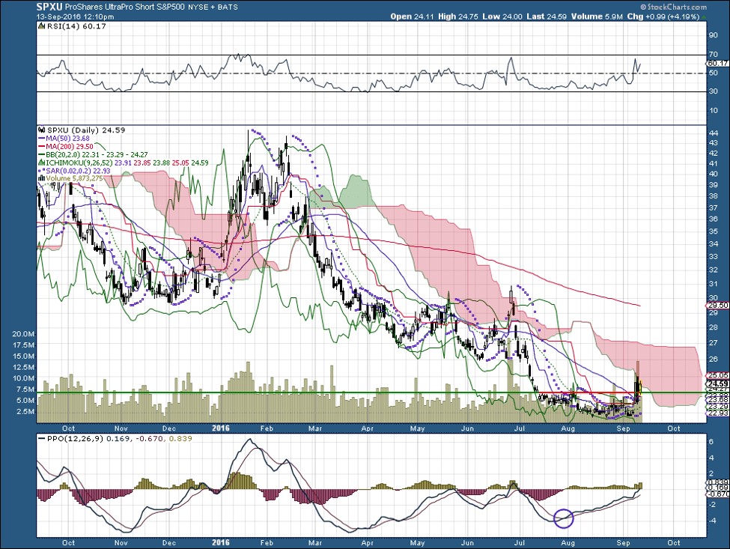The height and width of the screenshot is (549, 730).
Task: Click the Feb label under the price chart
Action: click(x=267, y=428)
